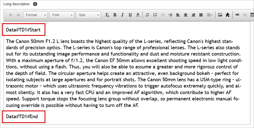Viewport: 254px width, 128px height.
Task: Open the line height dropdown
Action: coord(209,15)
